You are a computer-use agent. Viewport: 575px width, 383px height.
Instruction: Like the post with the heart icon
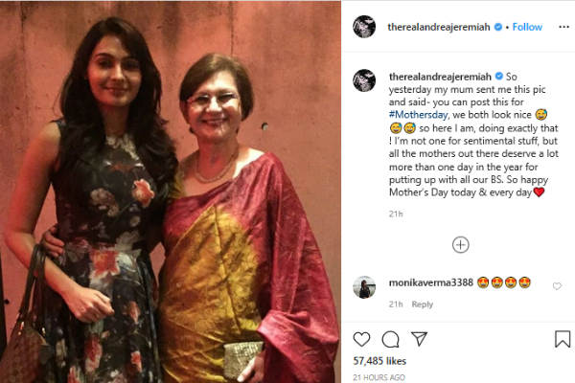tap(362, 339)
